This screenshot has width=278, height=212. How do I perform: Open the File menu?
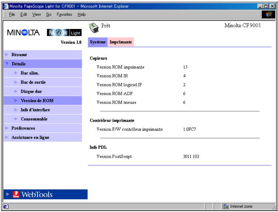coord(12,14)
